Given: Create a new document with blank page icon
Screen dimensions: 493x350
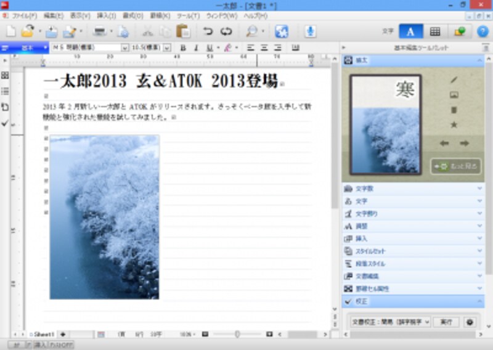Looking at the screenshot, I should [11, 31].
